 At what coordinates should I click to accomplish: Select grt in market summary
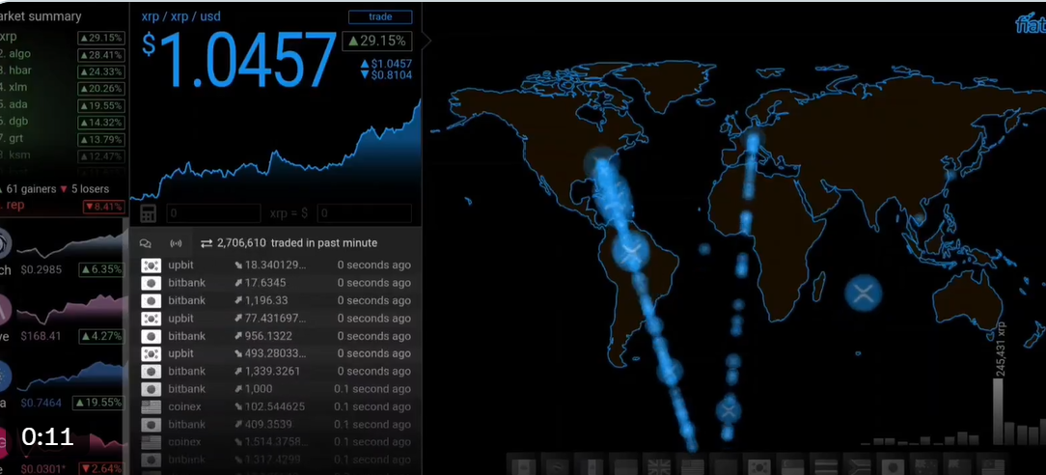tap(16, 139)
